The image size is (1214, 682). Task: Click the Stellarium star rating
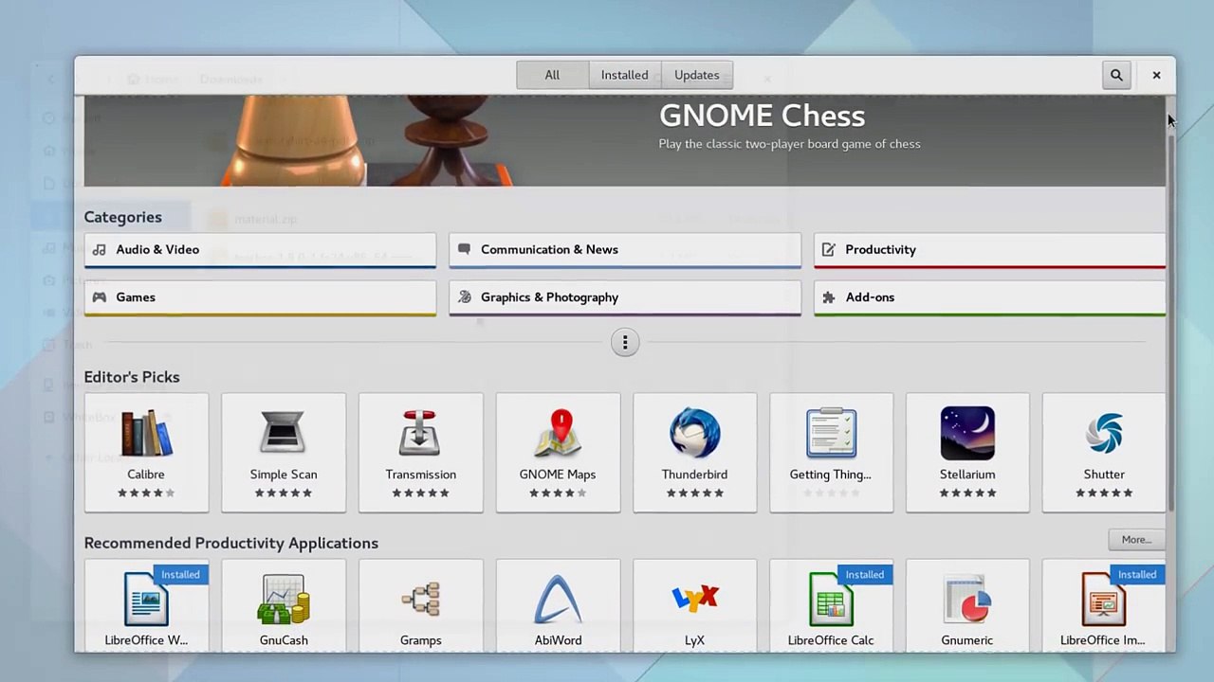click(x=967, y=493)
